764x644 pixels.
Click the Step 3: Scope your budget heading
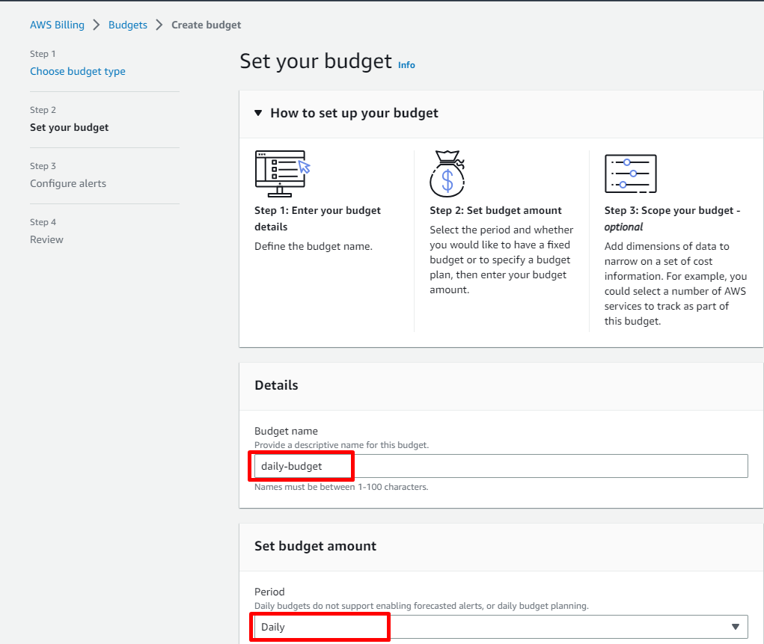[672, 210]
